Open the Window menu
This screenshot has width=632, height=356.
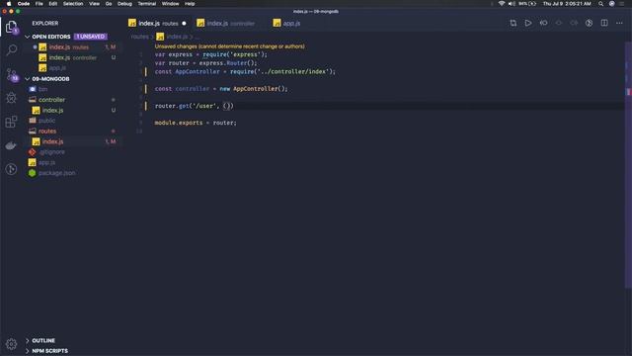[171, 4]
